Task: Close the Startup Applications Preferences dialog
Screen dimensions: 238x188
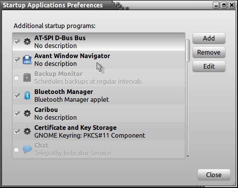Action: point(213,175)
